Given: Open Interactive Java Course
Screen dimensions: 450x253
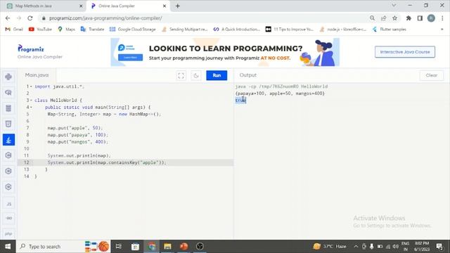Looking at the screenshot, I should point(405,52).
